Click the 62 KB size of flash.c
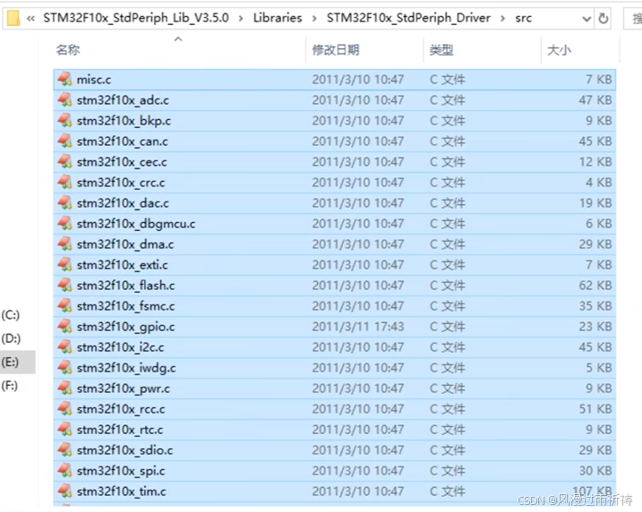Viewport: 642px width, 512px height. pyautogui.click(x=595, y=286)
